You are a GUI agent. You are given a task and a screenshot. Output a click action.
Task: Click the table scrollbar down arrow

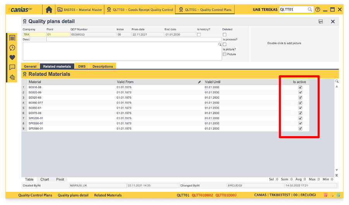(x=337, y=170)
